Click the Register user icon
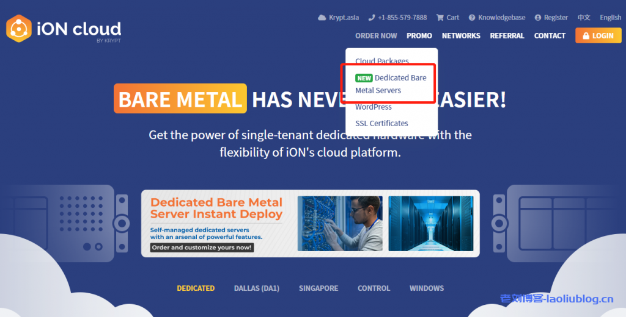 (538, 18)
